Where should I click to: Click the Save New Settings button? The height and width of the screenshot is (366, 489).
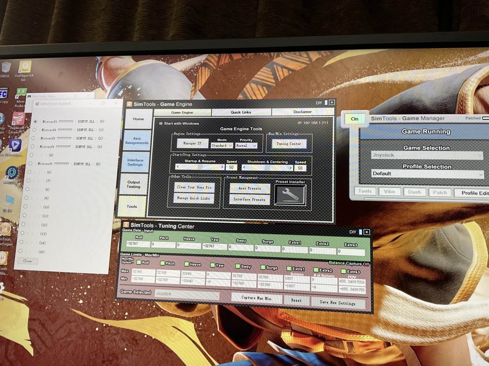click(338, 303)
